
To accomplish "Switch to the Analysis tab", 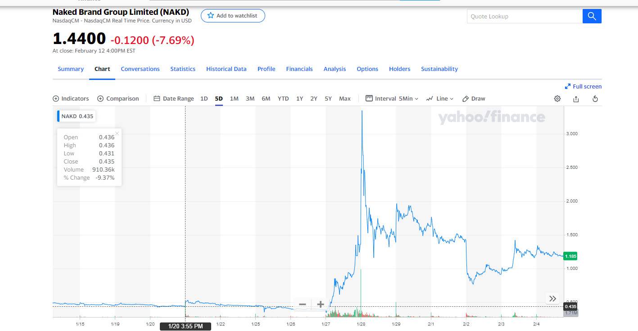I will pos(335,69).
